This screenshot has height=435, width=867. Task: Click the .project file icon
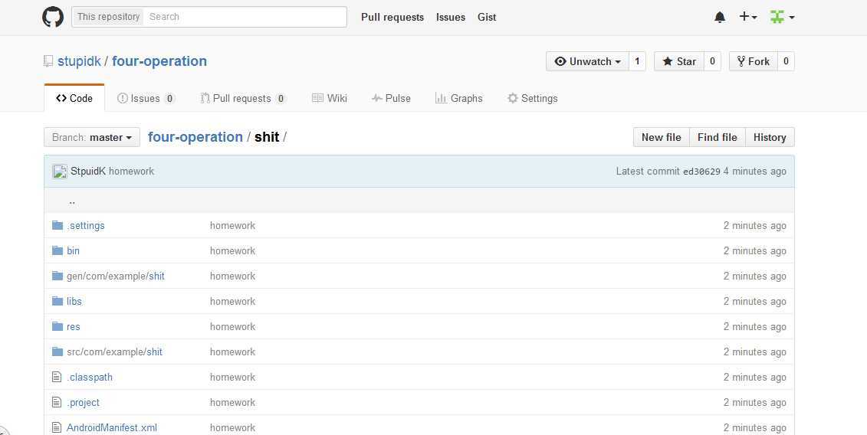57,402
